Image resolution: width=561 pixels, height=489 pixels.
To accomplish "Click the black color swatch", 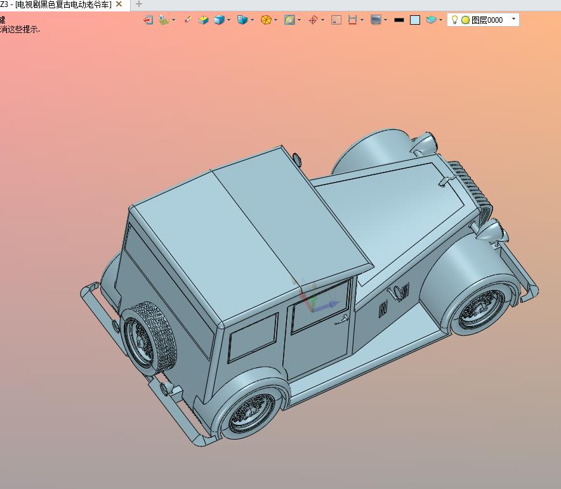I will click(399, 20).
